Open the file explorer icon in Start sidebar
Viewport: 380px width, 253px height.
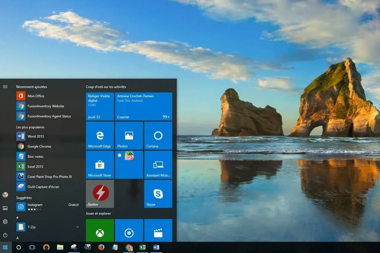click(5, 208)
